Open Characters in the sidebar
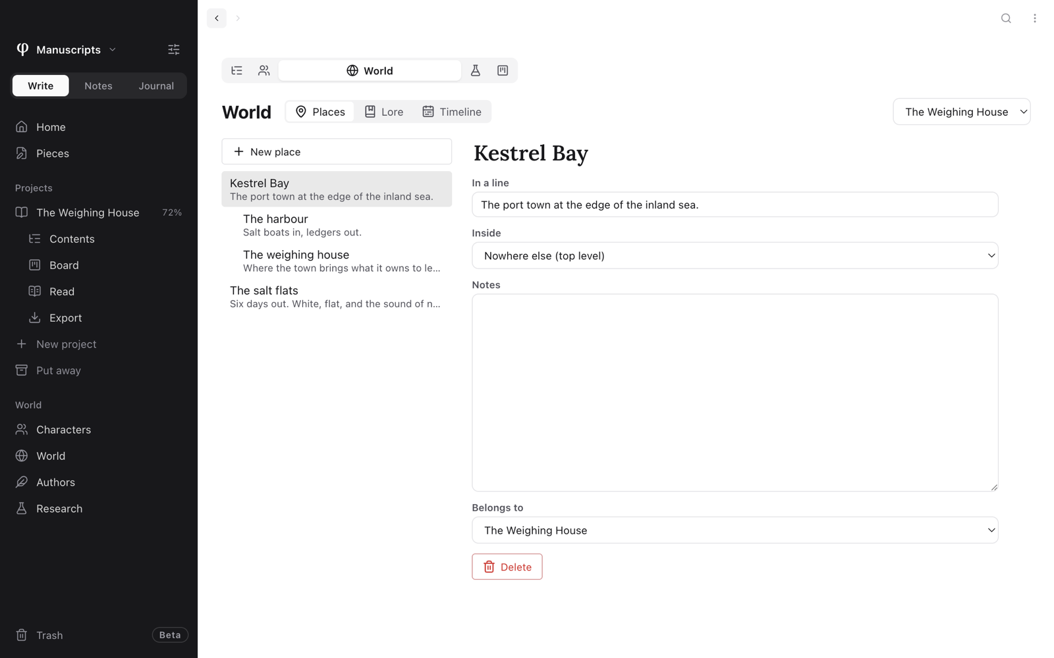1054x658 pixels. point(99,430)
